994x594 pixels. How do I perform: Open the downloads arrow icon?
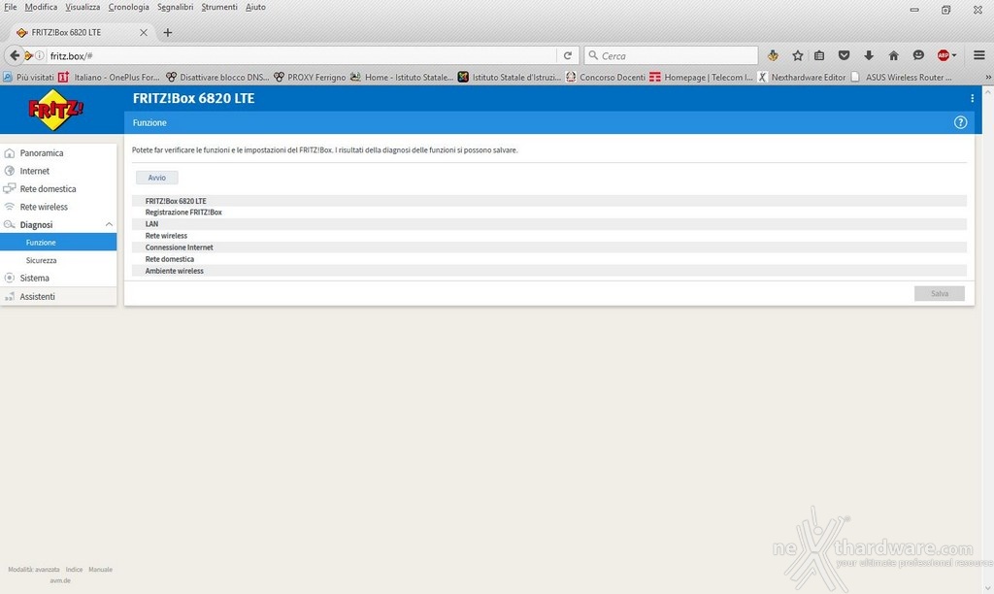[x=869, y=55]
